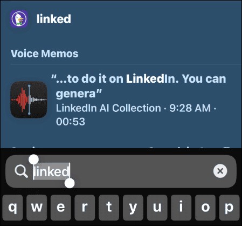This screenshot has height=226, width=242.
Task: Tap the i key on keyboard
Action: coord(181,208)
